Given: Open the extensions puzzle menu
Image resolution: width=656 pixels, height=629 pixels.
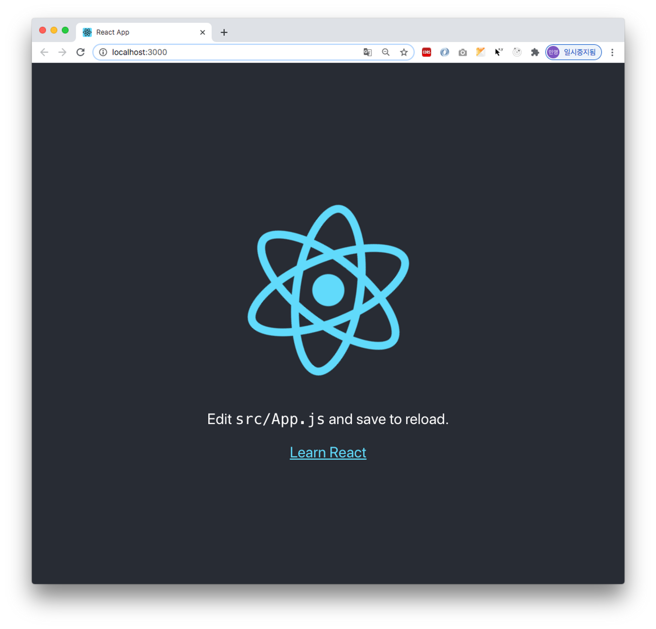Looking at the screenshot, I should 535,52.
